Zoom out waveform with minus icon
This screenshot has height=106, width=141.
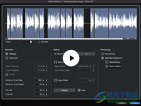[126, 39]
